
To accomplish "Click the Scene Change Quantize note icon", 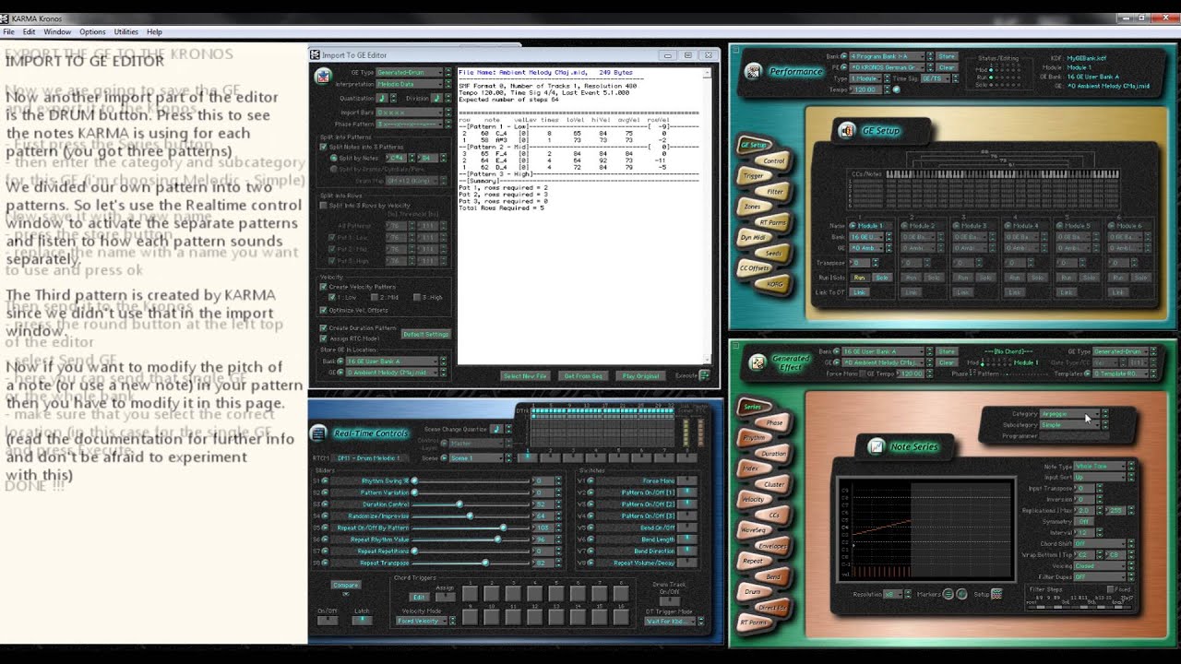I will [496, 429].
